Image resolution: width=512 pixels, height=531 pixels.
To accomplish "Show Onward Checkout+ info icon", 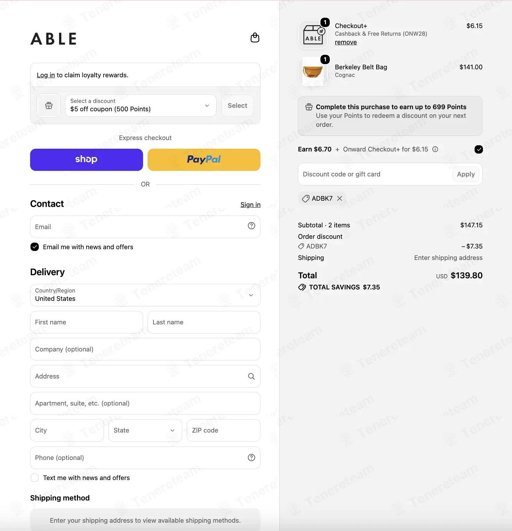I will [x=435, y=149].
